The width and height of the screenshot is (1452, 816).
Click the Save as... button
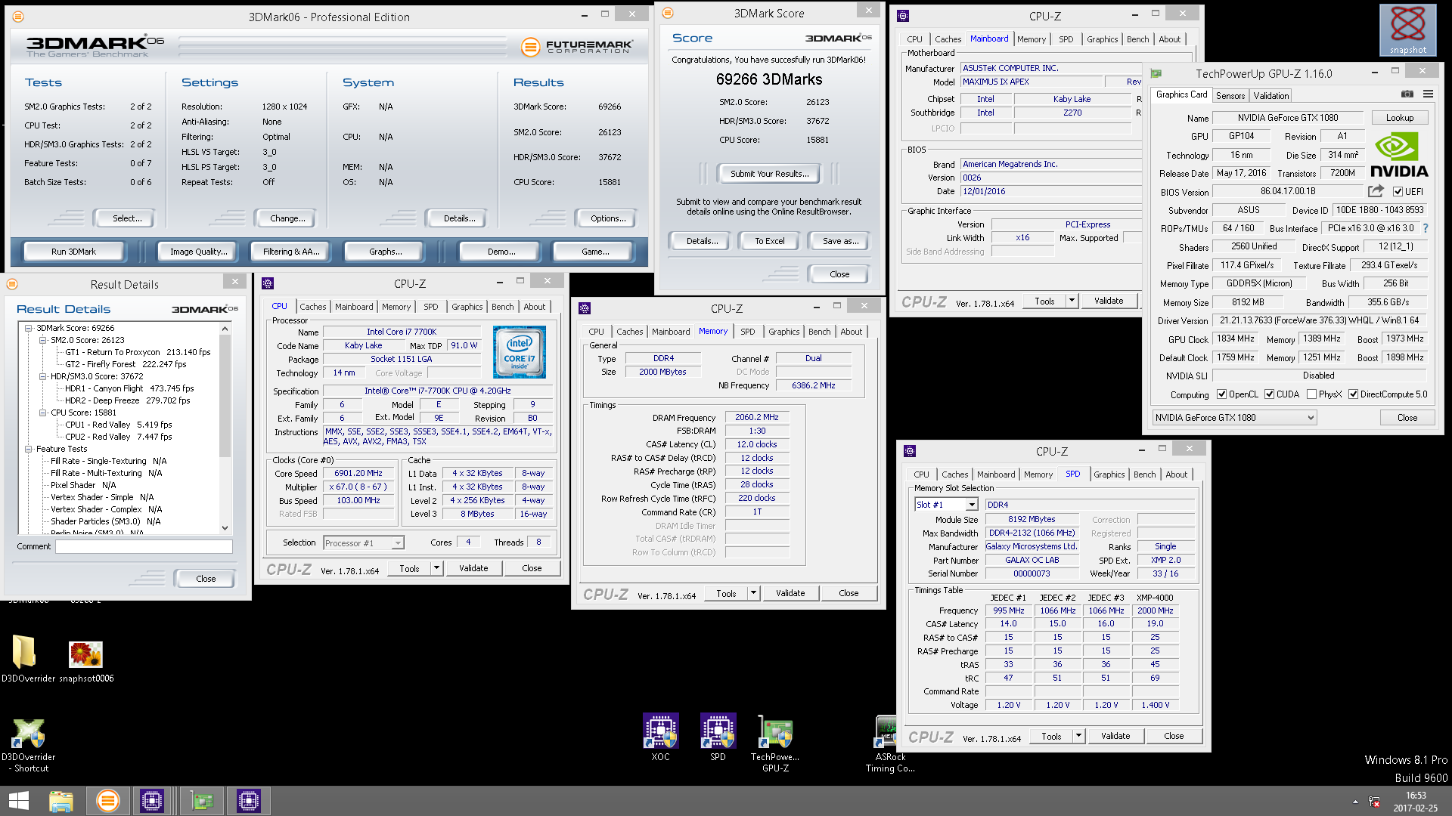coord(840,241)
